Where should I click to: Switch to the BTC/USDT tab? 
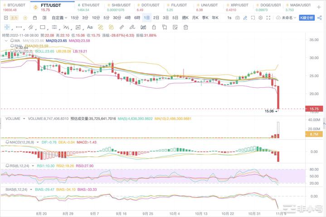click(x=13, y=6)
